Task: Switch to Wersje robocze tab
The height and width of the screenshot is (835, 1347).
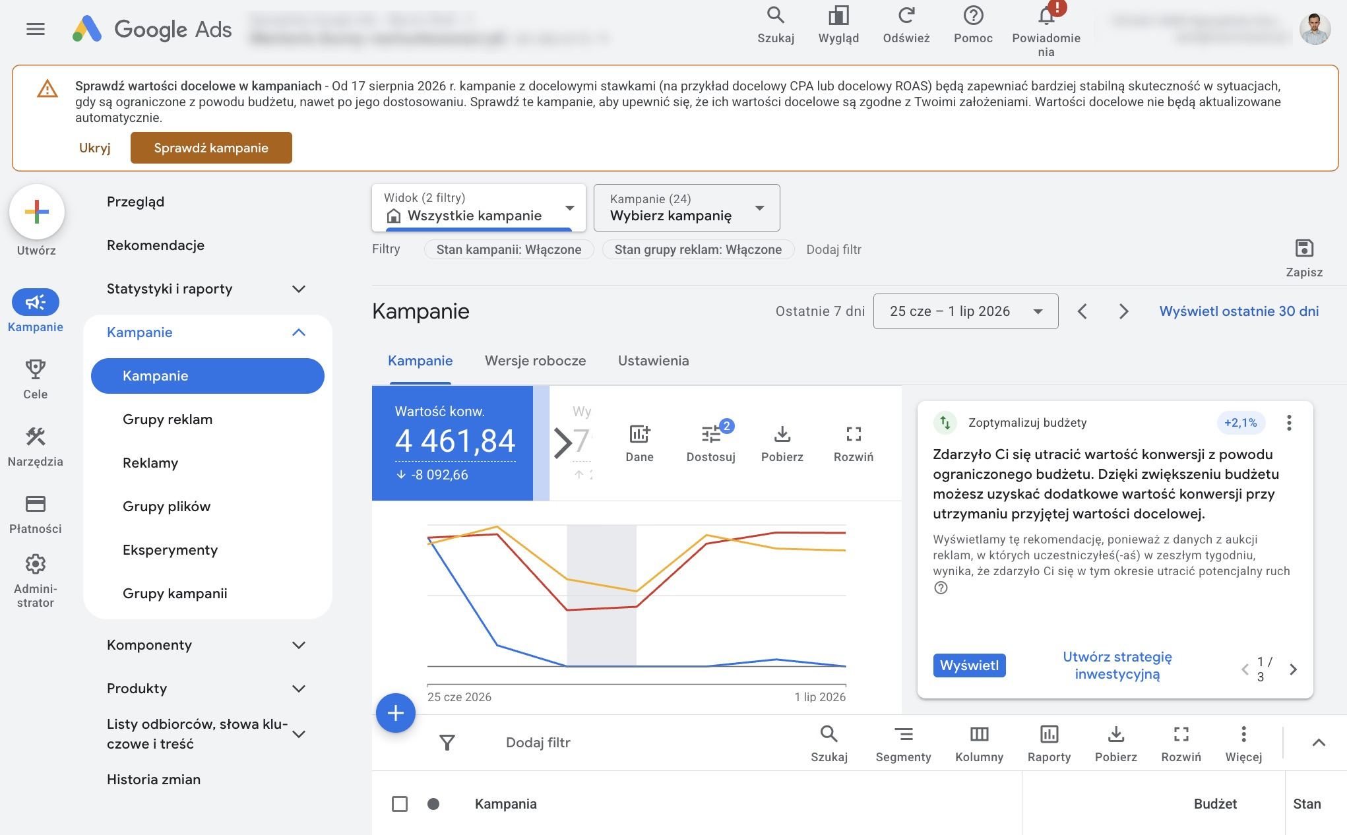Action: [535, 361]
